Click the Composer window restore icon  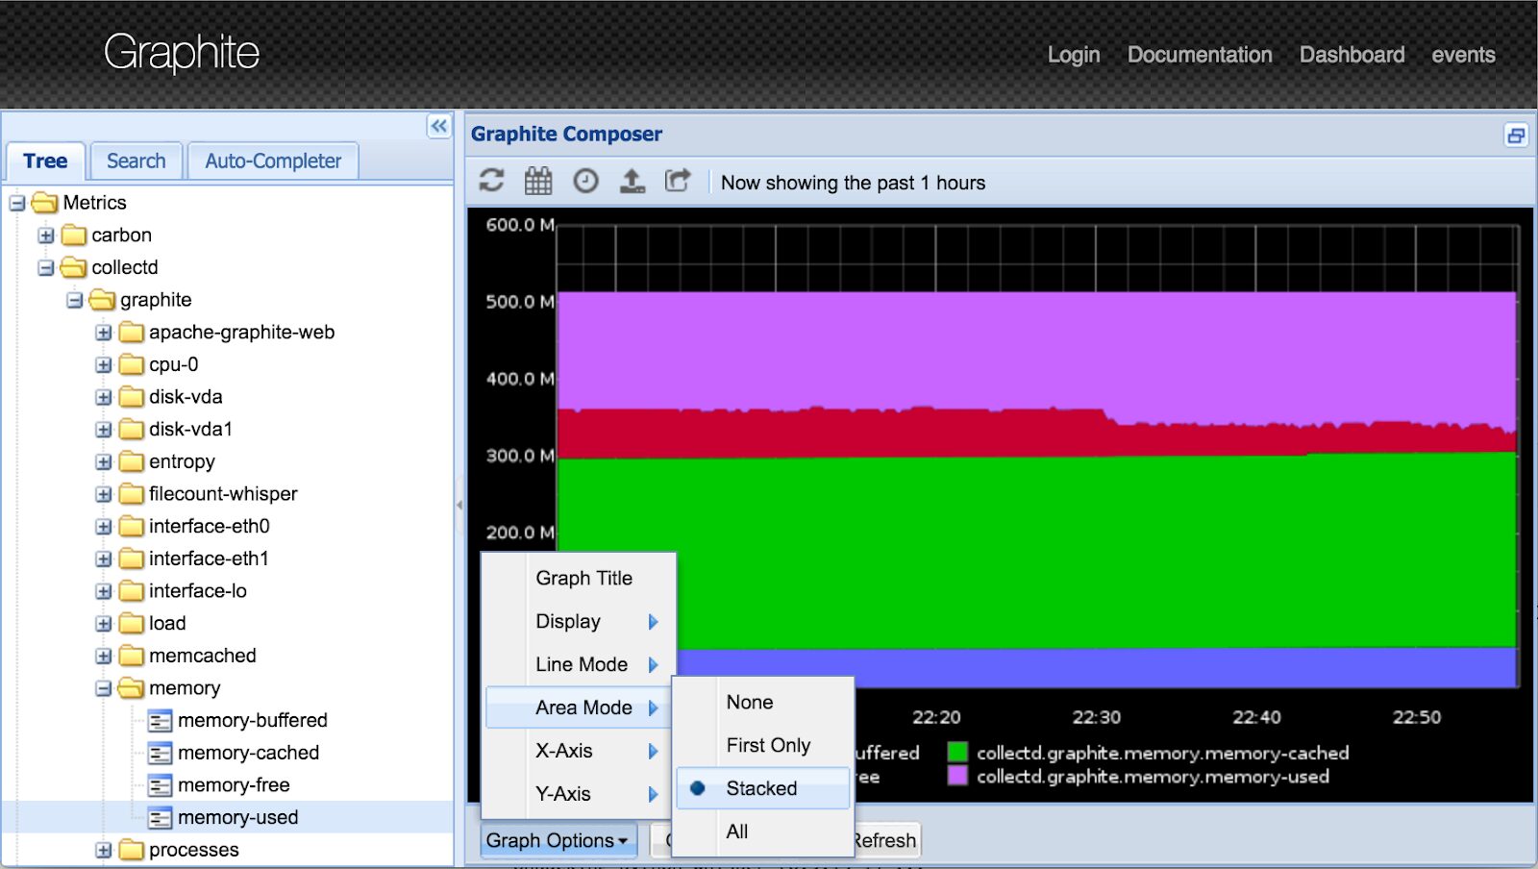(x=1516, y=135)
